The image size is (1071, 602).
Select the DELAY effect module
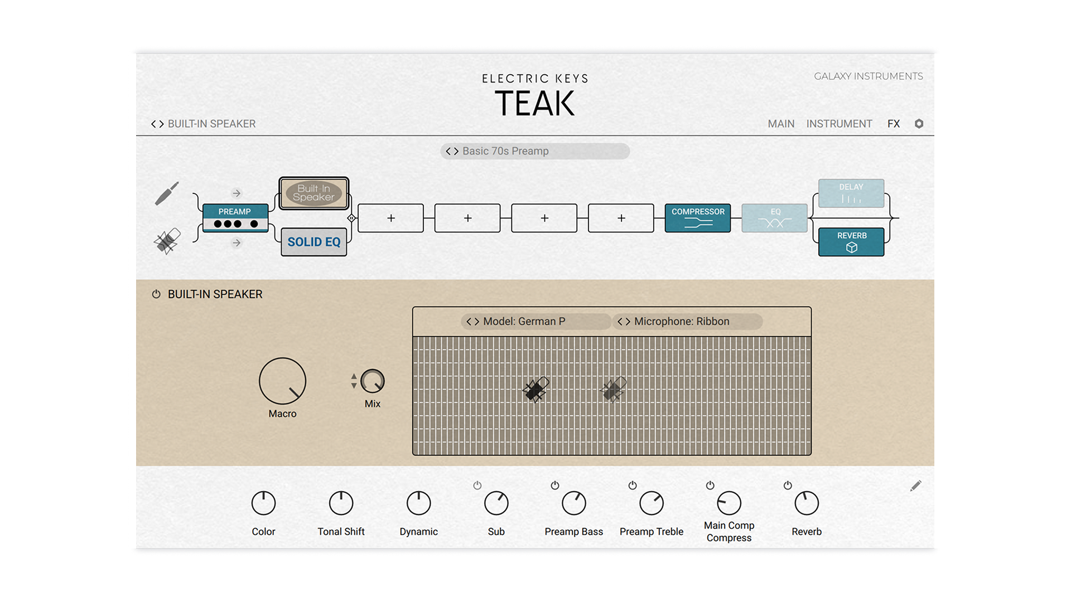pyautogui.click(x=851, y=192)
